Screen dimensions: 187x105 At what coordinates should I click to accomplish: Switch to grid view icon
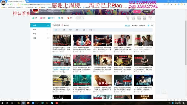(x=149, y=25)
